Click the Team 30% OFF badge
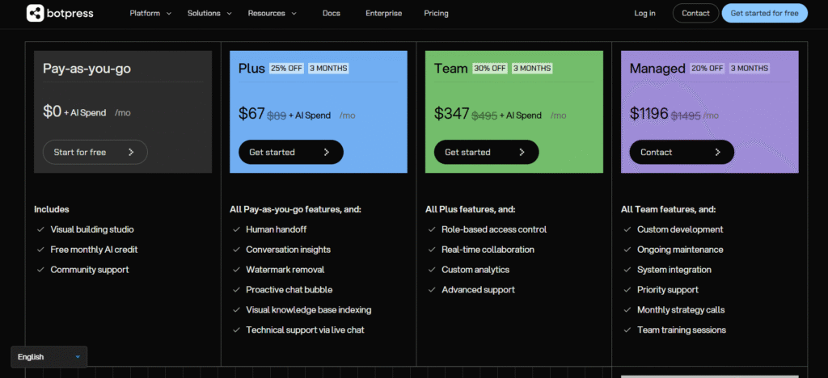 coord(490,69)
